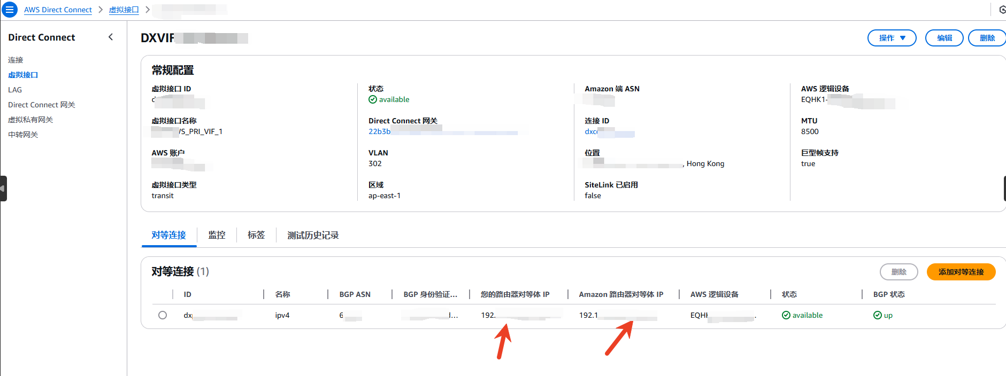Open the 连接 ID dxc link

[591, 131]
